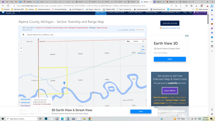The height and width of the screenshot is (121, 215).
Task: Zoom in on the map with the plus button
Action: pos(21,48)
